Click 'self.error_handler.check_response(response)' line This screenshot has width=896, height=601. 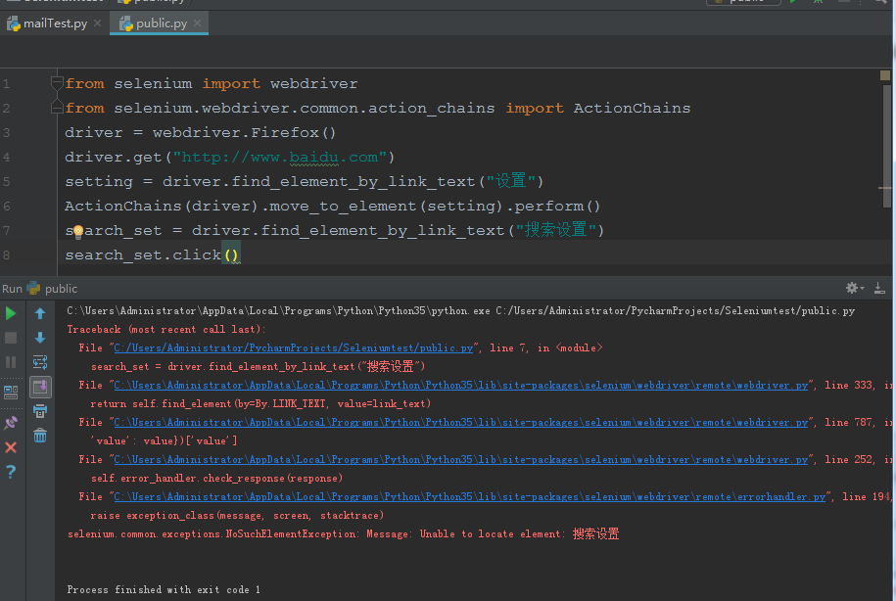pyautogui.click(x=216, y=479)
